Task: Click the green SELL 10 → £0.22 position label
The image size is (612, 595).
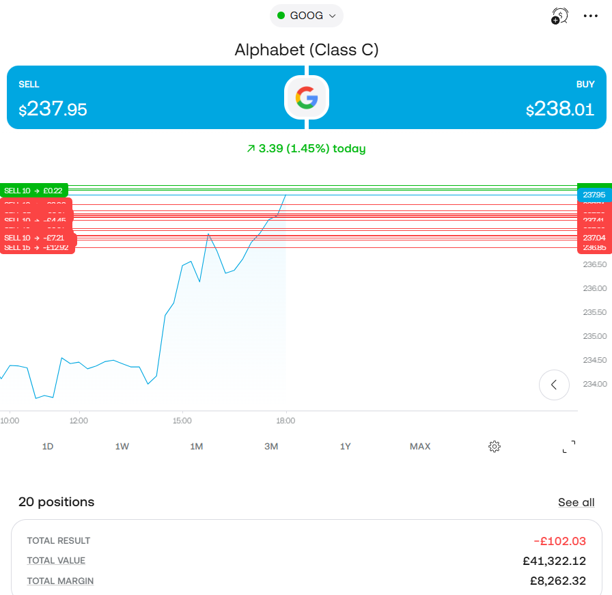Action: point(34,191)
